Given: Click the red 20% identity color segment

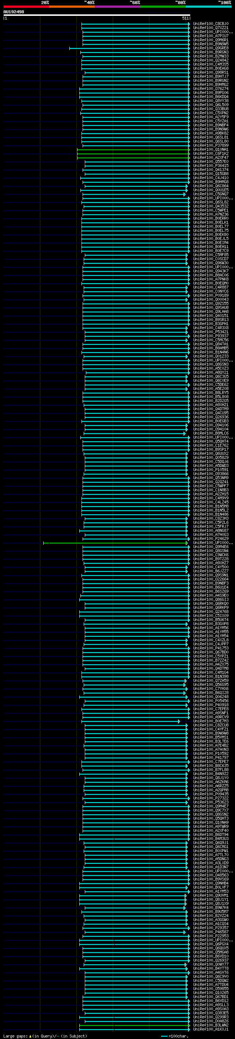Looking at the screenshot, I should pos(26,7).
